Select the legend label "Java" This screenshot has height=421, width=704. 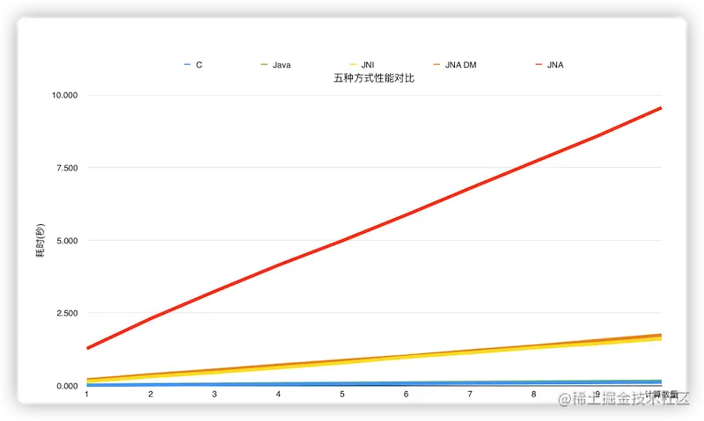pos(282,65)
